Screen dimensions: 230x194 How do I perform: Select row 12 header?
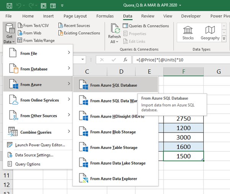pyautogui.click(x=6, y=184)
